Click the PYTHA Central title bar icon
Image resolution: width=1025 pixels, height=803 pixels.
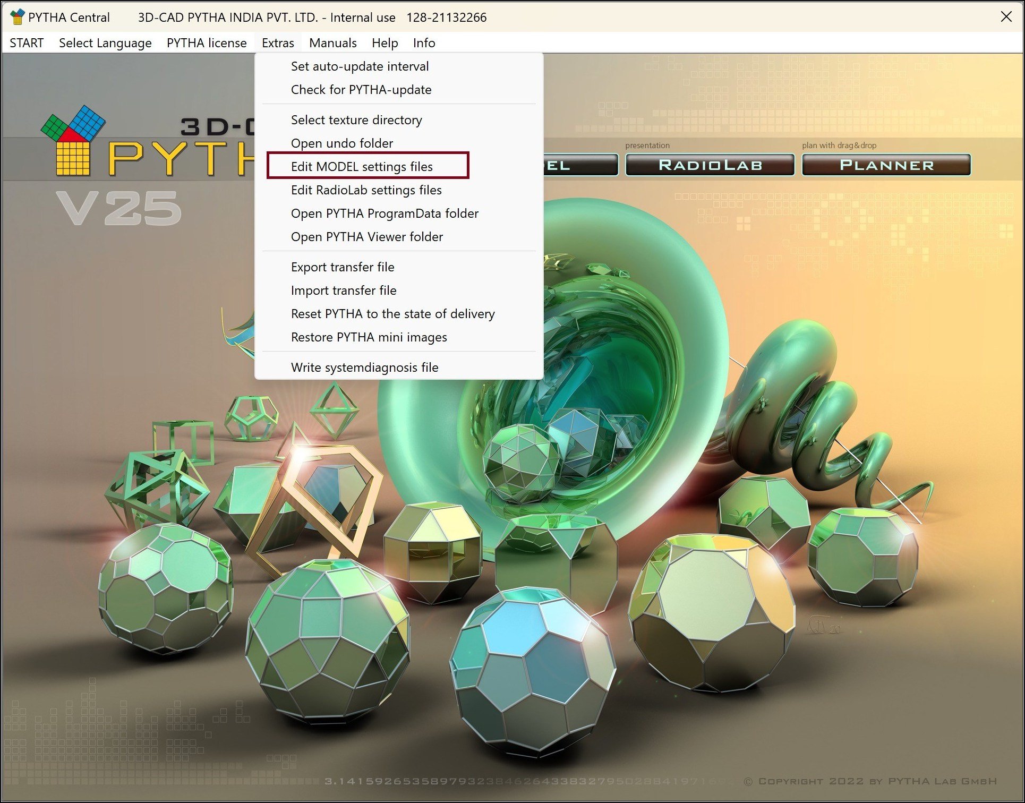[x=18, y=17]
